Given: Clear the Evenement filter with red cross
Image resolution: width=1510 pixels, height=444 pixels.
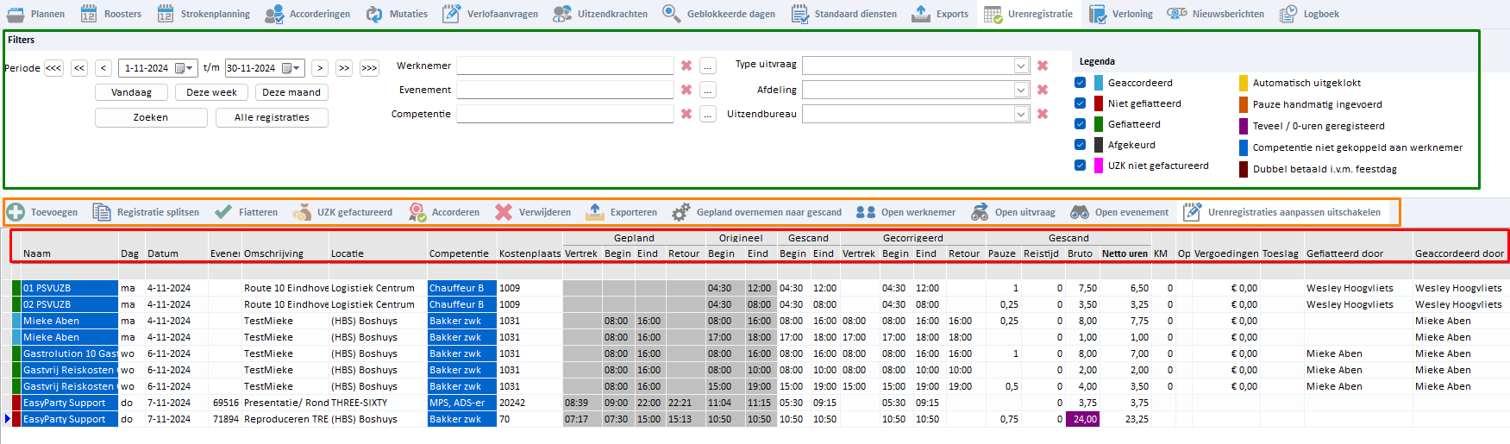Looking at the screenshot, I should [686, 90].
